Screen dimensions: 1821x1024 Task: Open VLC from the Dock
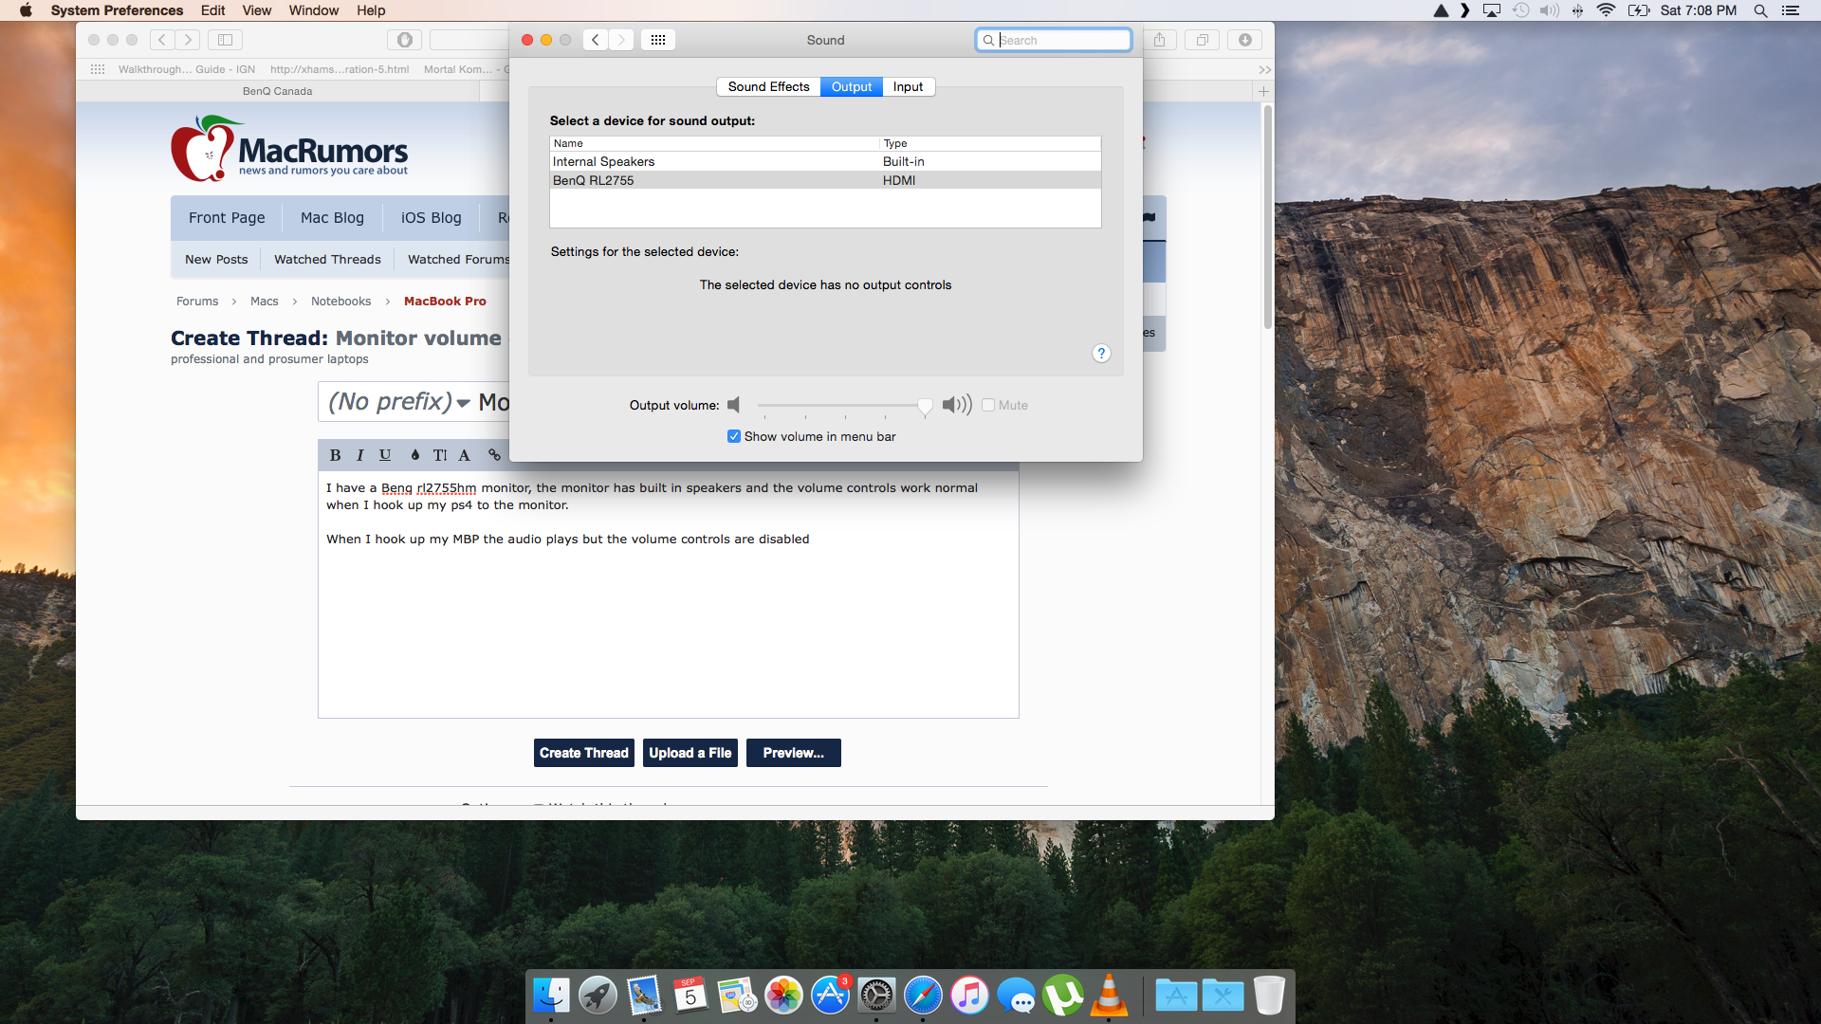point(1109,996)
